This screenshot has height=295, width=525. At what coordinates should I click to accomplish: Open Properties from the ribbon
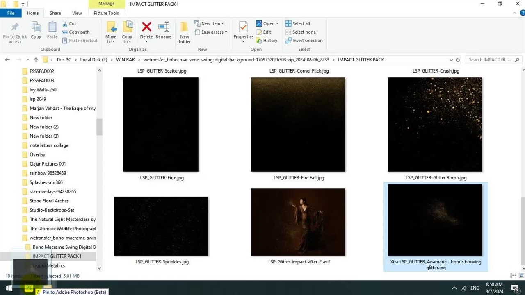(x=243, y=31)
